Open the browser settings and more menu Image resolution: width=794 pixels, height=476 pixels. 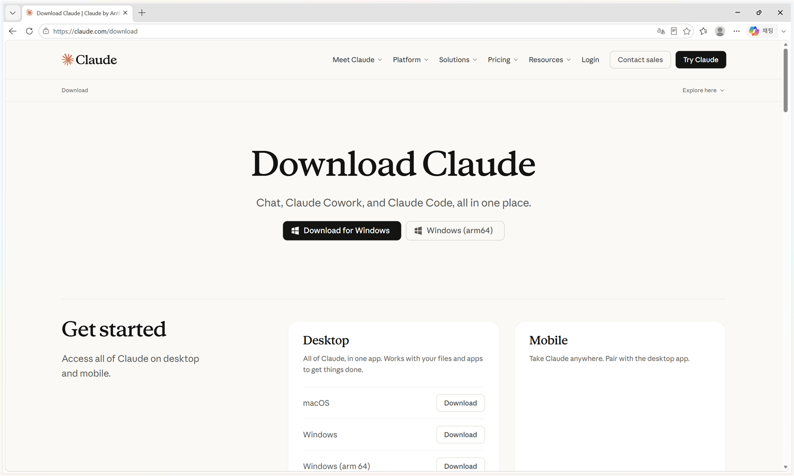click(736, 31)
